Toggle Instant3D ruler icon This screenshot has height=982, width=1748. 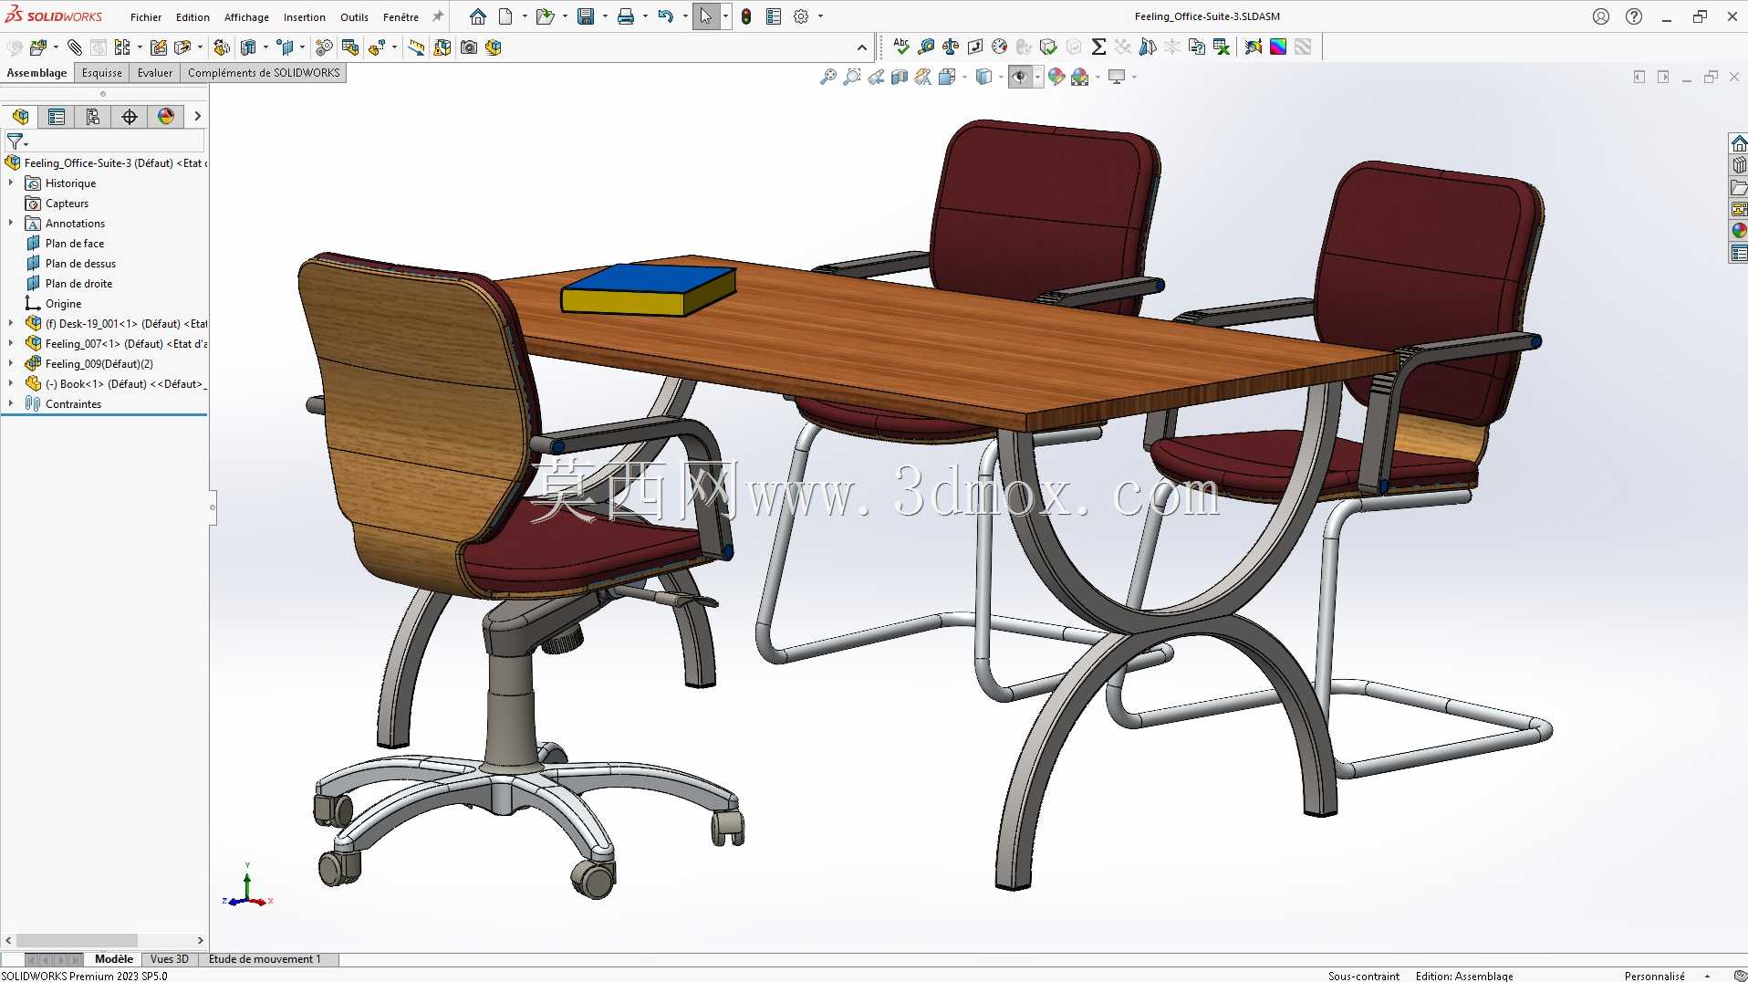pyautogui.click(x=416, y=47)
